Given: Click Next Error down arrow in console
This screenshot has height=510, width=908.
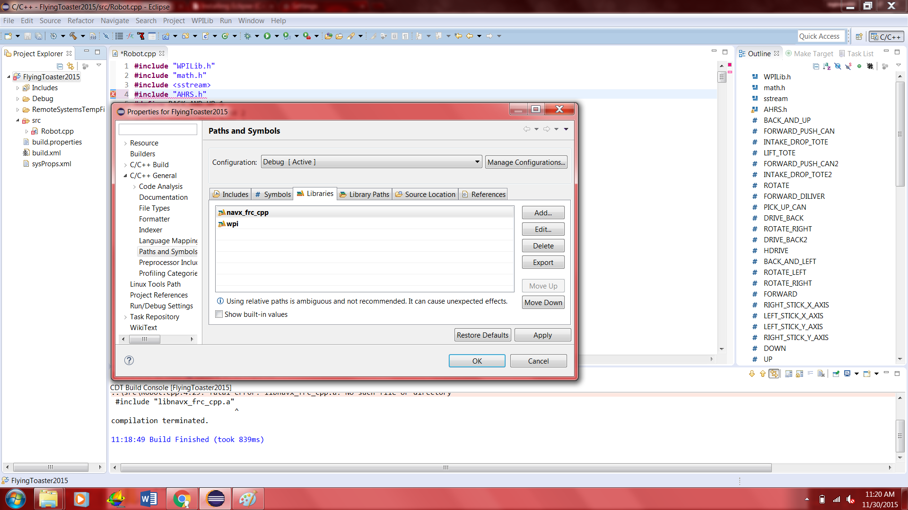Looking at the screenshot, I should click(752, 374).
